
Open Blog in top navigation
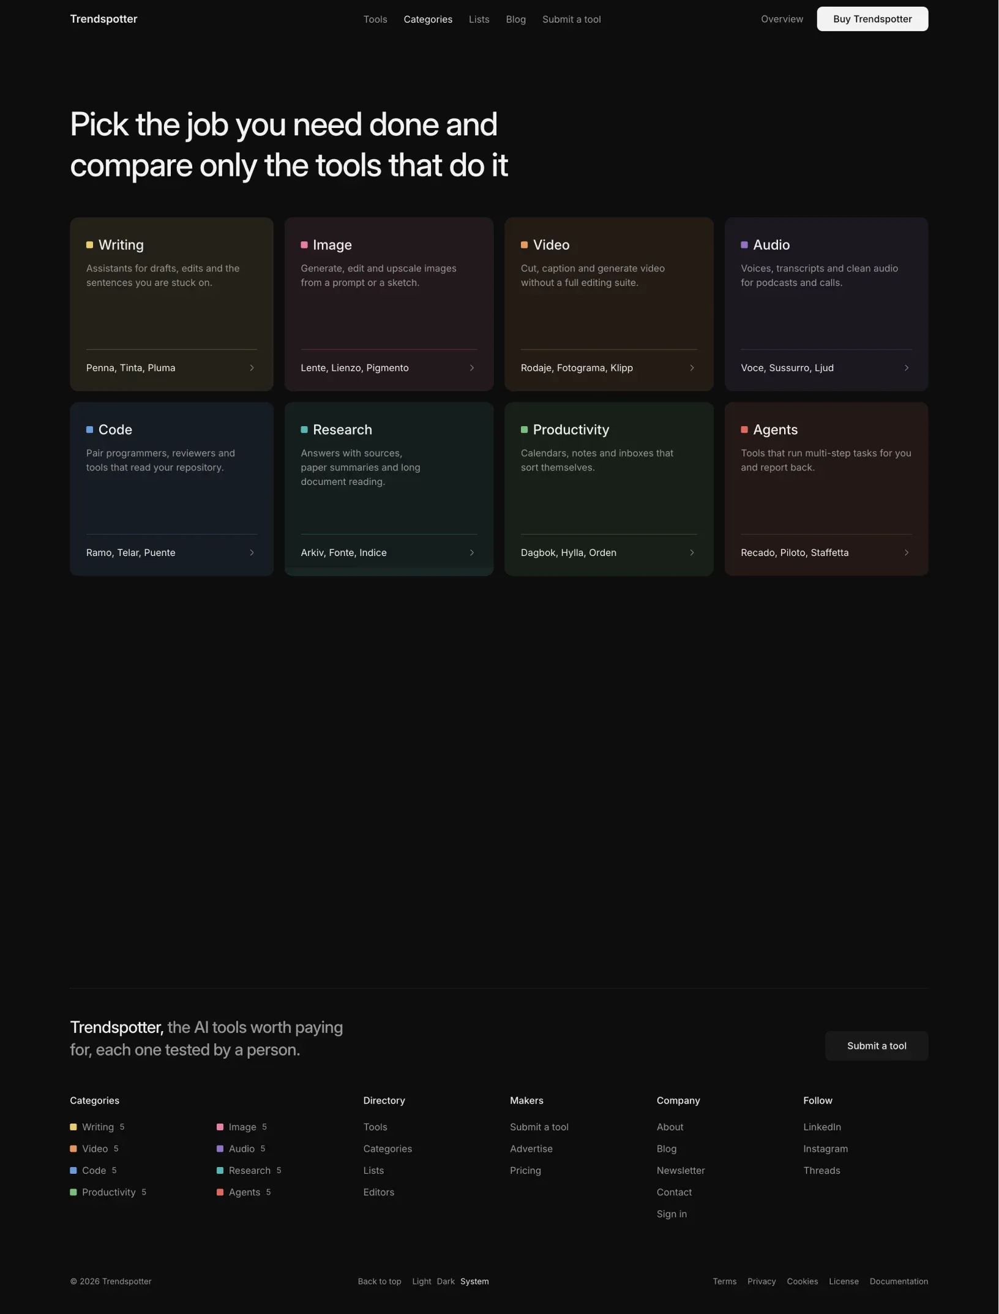[x=516, y=20]
